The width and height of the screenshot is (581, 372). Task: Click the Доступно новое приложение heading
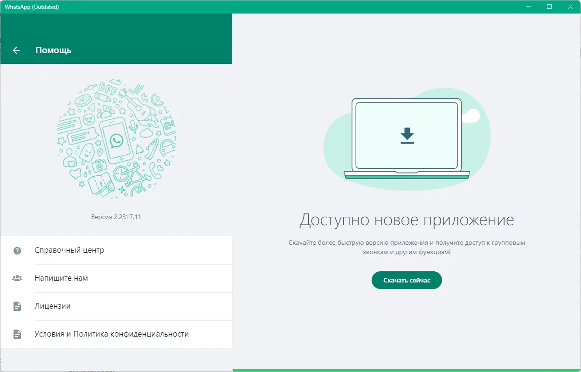[x=407, y=219]
